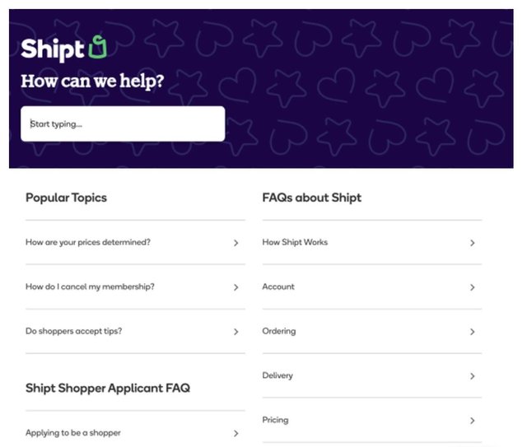The height and width of the screenshot is (447, 527).
Task: Open the Delivery FAQ category
Action: click(x=277, y=376)
